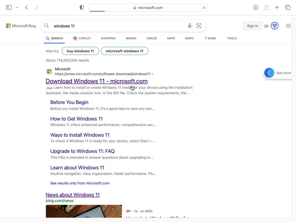Screen dimensions: 296x222
Task: Go forward to the next page
Action: coord(37,8)
